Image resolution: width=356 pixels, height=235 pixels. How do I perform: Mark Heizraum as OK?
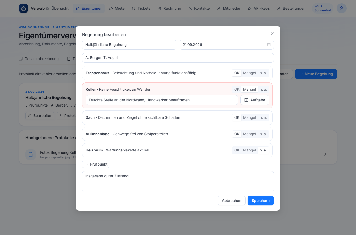[237, 150]
